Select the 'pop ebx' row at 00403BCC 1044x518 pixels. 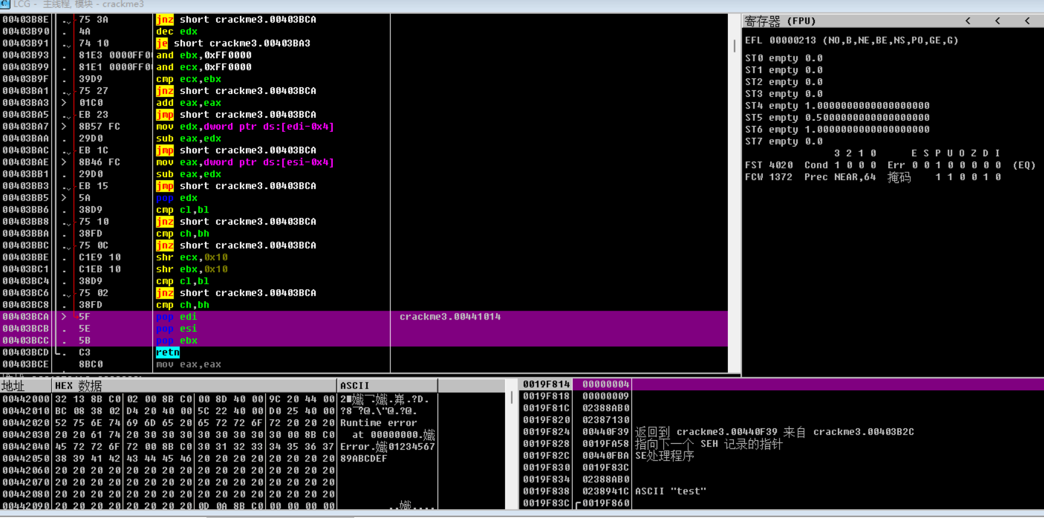coord(364,340)
